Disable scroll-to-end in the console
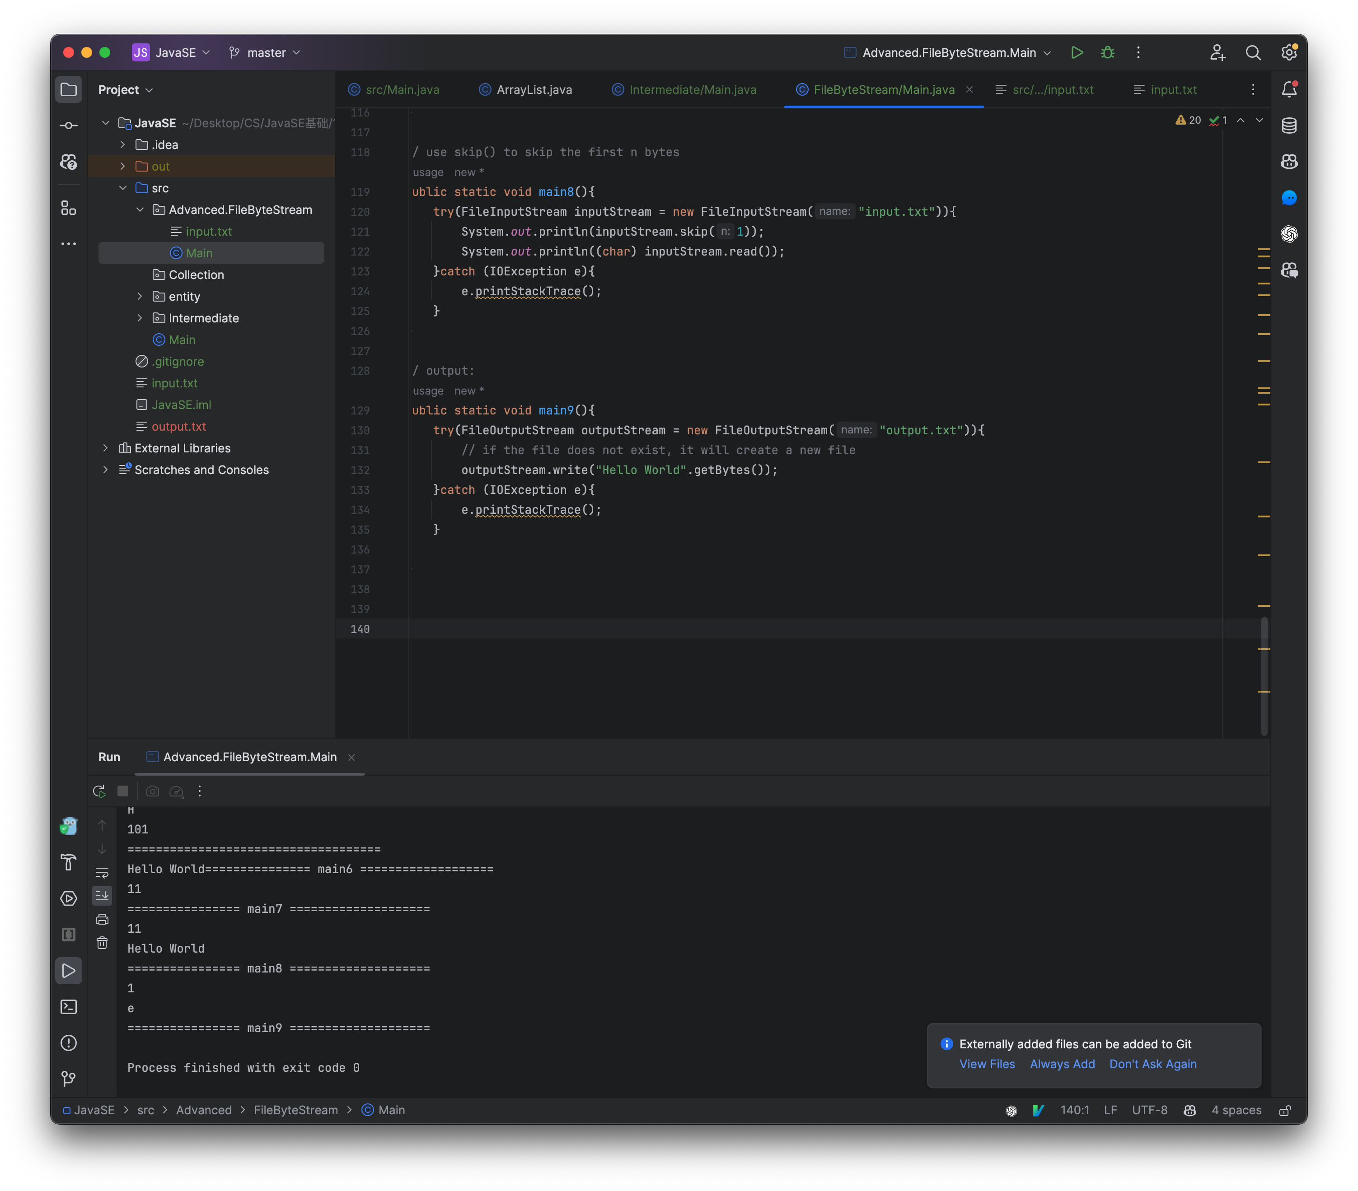 tap(102, 896)
